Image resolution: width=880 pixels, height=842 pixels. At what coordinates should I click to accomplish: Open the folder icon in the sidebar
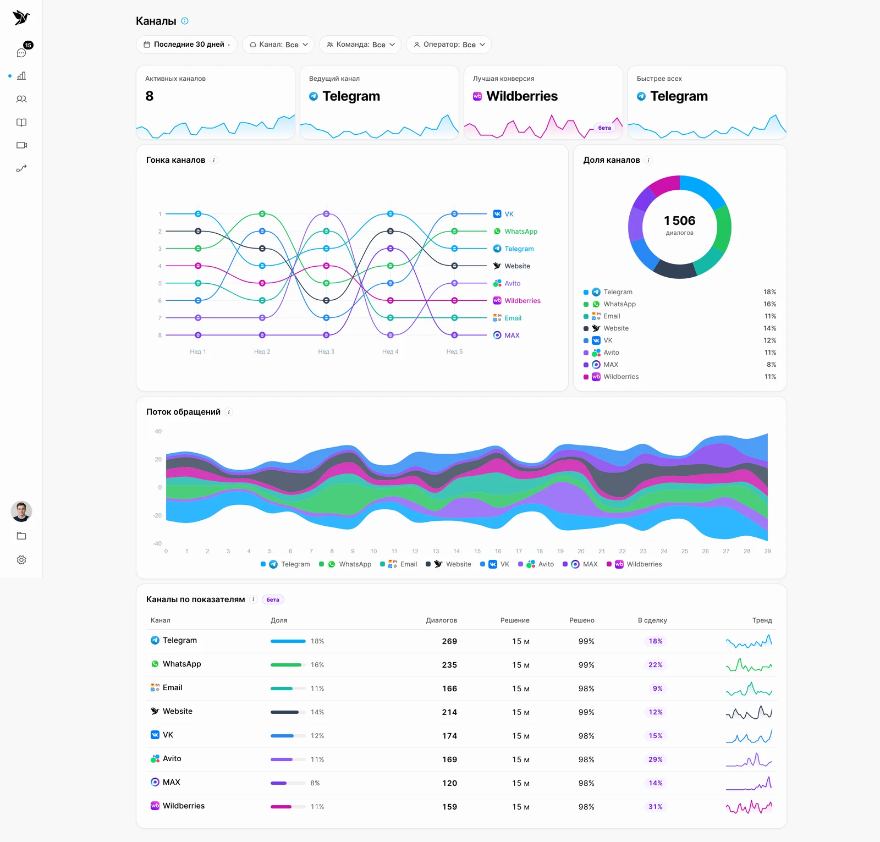click(21, 536)
